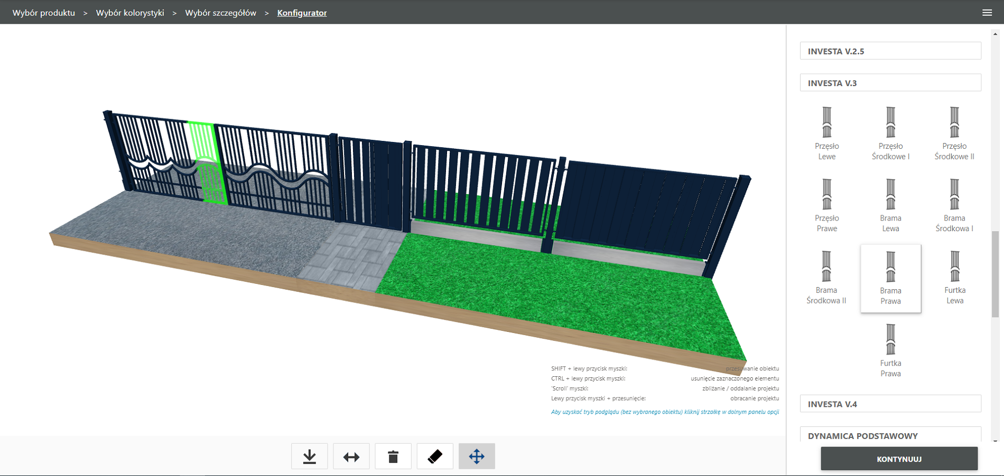Image resolution: width=1004 pixels, height=476 pixels.
Task: Open Wybór kolorystyki breadcrumb step
Action: (130, 13)
